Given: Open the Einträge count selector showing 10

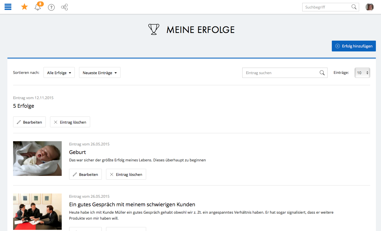Looking at the screenshot, I should pos(362,73).
